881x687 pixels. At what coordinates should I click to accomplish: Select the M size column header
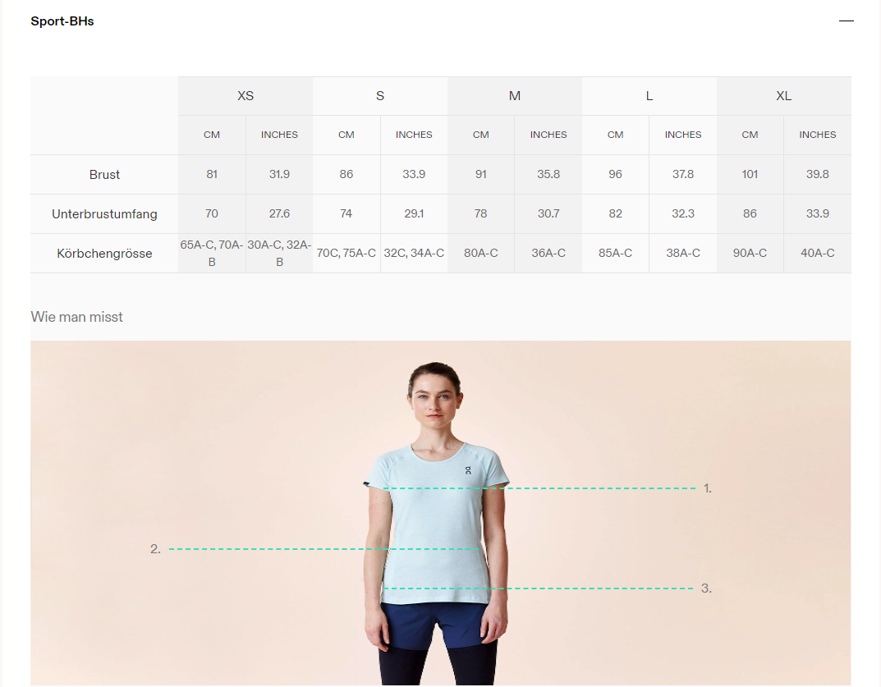515,96
